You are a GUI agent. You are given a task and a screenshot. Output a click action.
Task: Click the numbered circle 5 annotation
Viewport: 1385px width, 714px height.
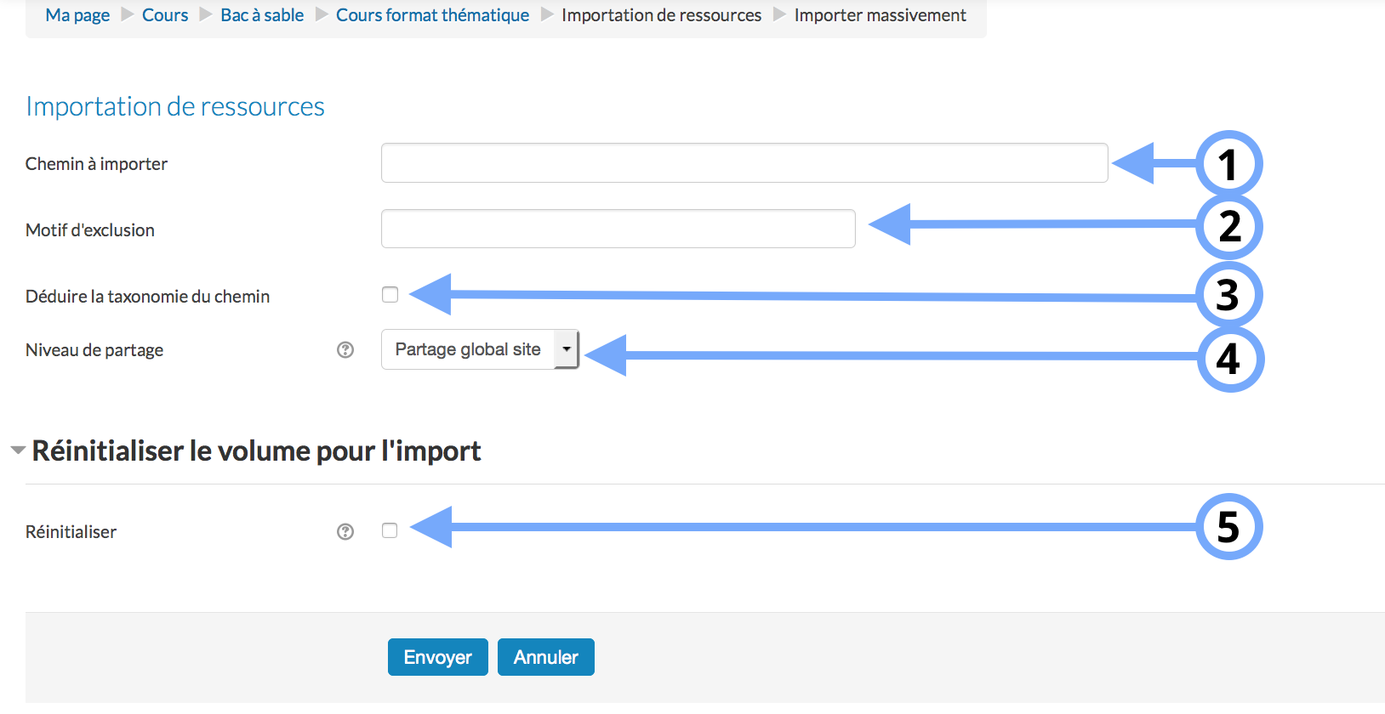point(1228,527)
